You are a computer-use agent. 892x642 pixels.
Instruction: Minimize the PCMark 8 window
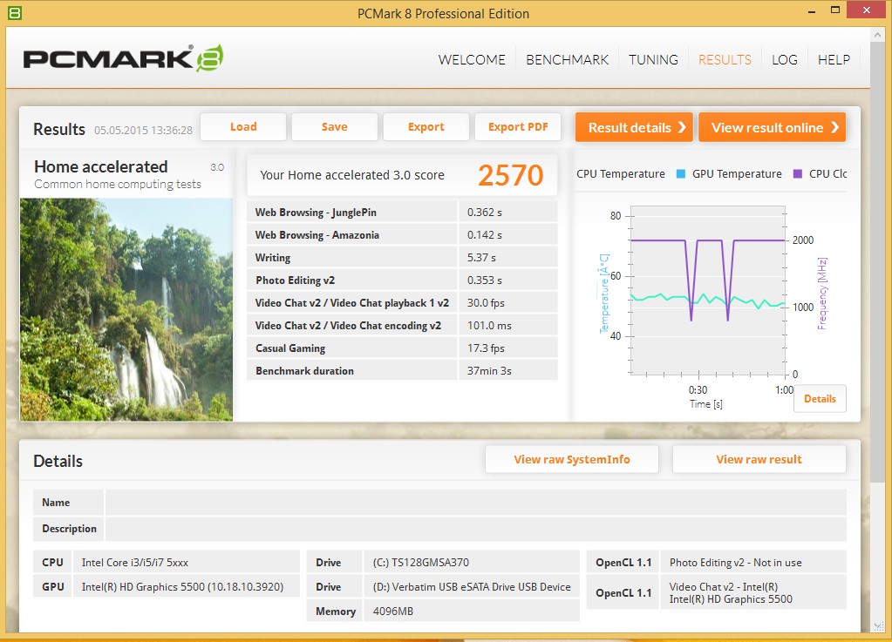[812, 10]
